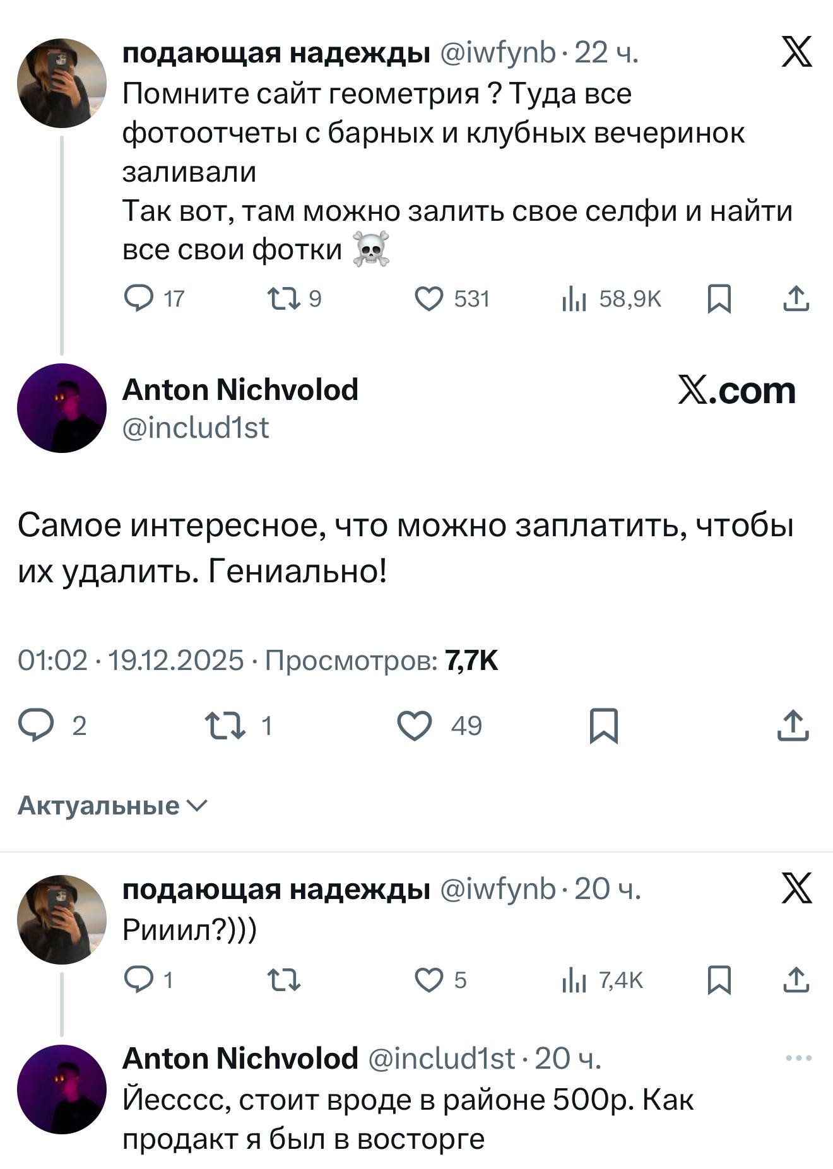Share the top tweet via share icon
The width and height of the screenshot is (833, 1169).
[x=795, y=298]
